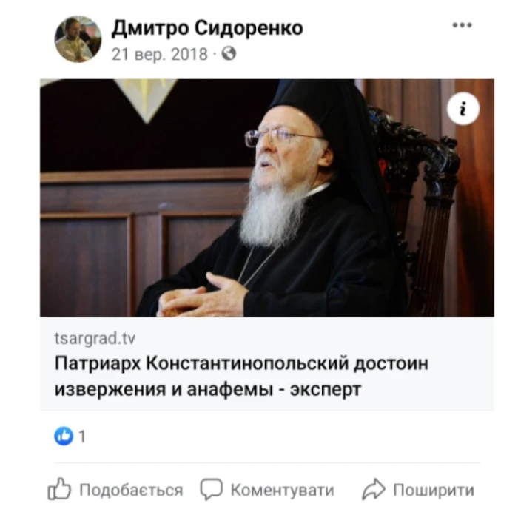Click the blue like reaction icon

click(x=64, y=436)
